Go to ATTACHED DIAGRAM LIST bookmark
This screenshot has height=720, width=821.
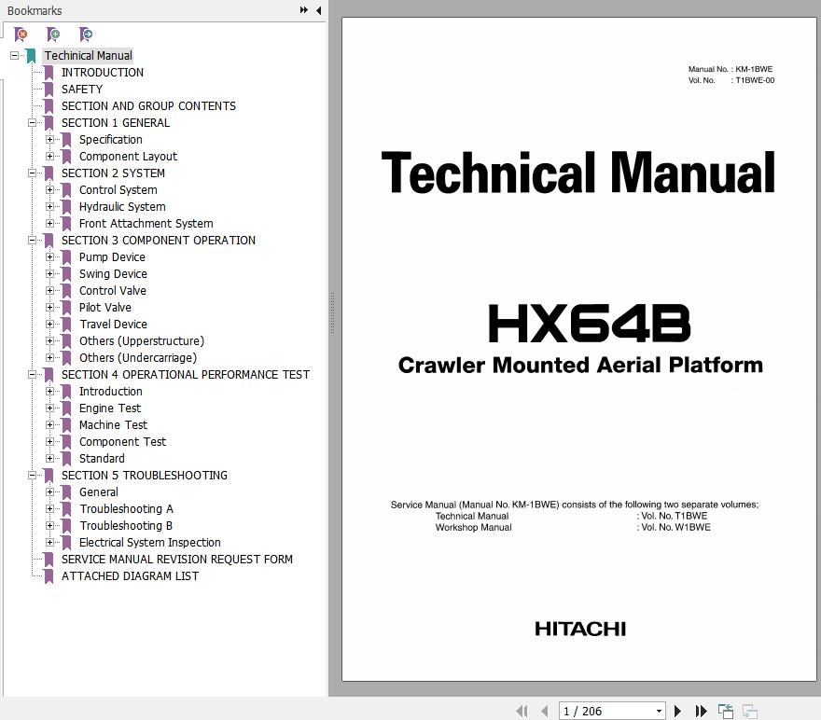(130, 576)
